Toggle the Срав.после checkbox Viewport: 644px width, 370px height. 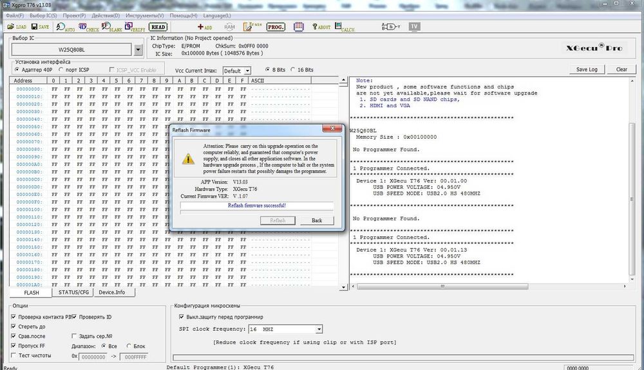tap(14, 336)
